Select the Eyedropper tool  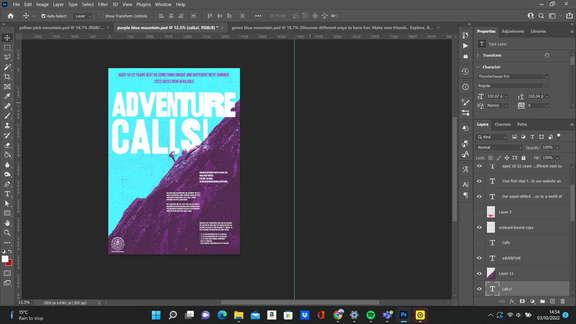pos(7,96)
